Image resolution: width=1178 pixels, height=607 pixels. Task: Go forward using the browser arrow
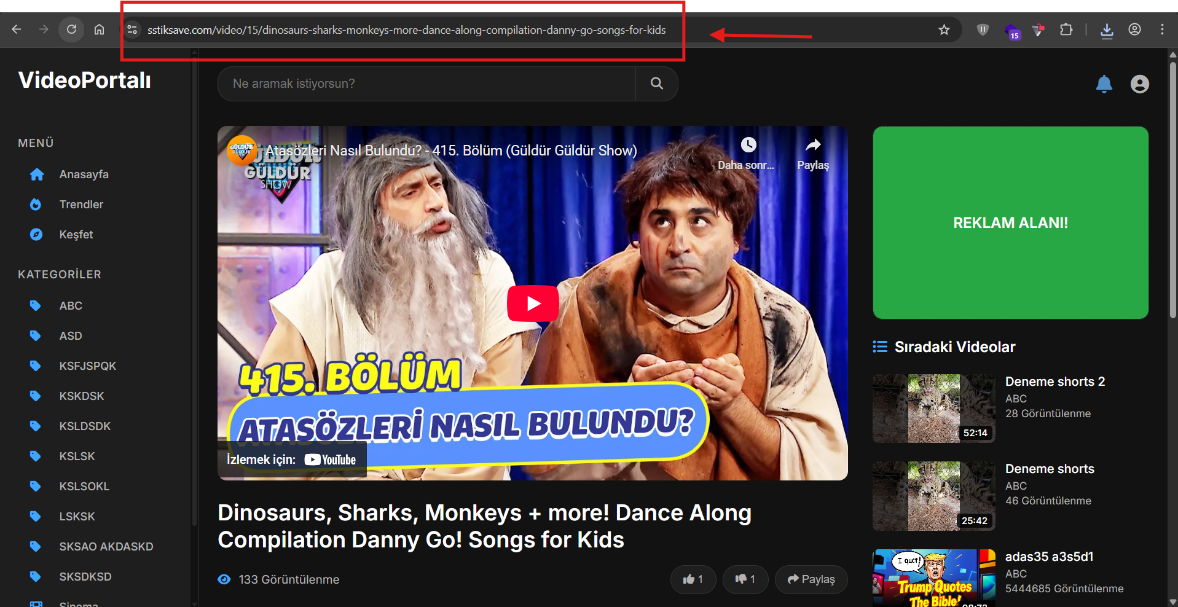point(44,29)
